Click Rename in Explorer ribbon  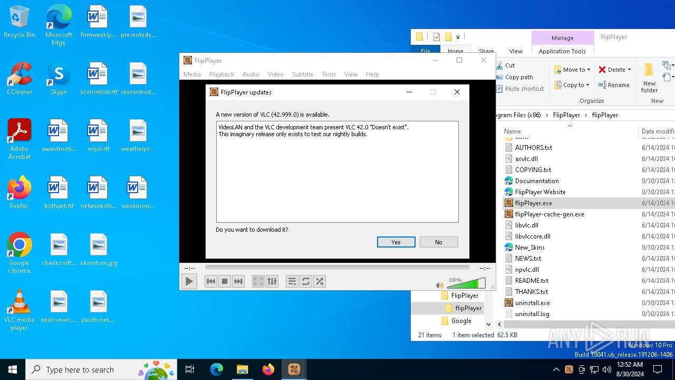coord(614,85)
